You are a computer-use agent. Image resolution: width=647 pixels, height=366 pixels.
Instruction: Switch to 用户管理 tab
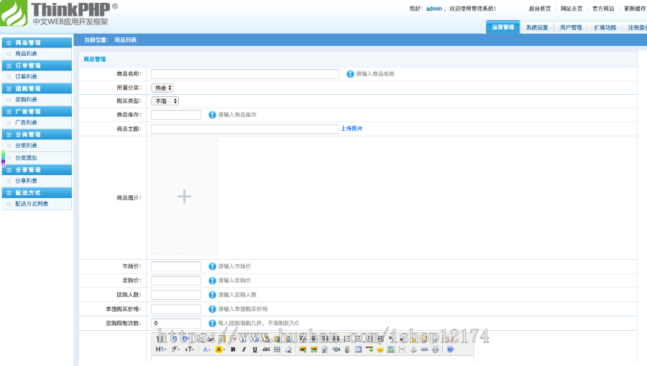(x=571, y=27)
